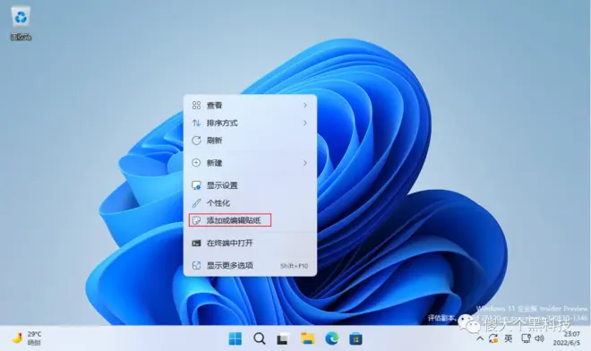Launch File Explorer from the taskbar
This screenshot has width=591, height=351.
click(307, 338)
